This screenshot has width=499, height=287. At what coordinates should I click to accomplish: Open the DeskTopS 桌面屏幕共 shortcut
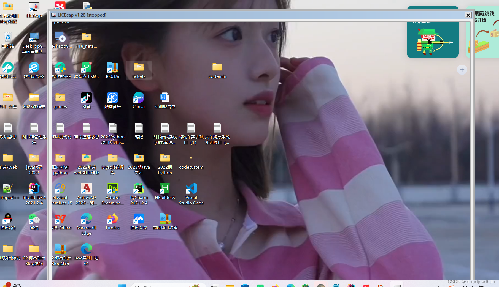click(34, 43)
